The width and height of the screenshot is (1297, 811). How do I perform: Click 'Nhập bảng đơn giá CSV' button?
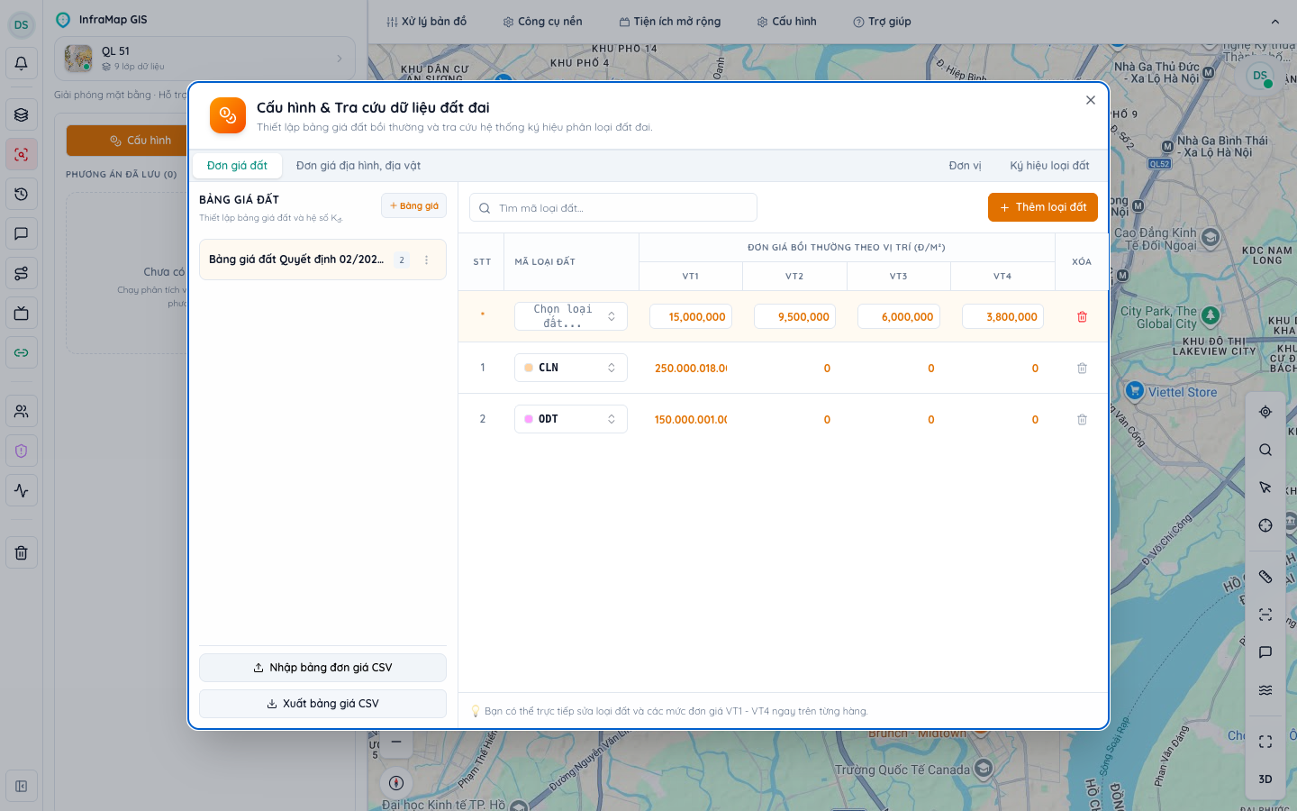tap(322, 668)
